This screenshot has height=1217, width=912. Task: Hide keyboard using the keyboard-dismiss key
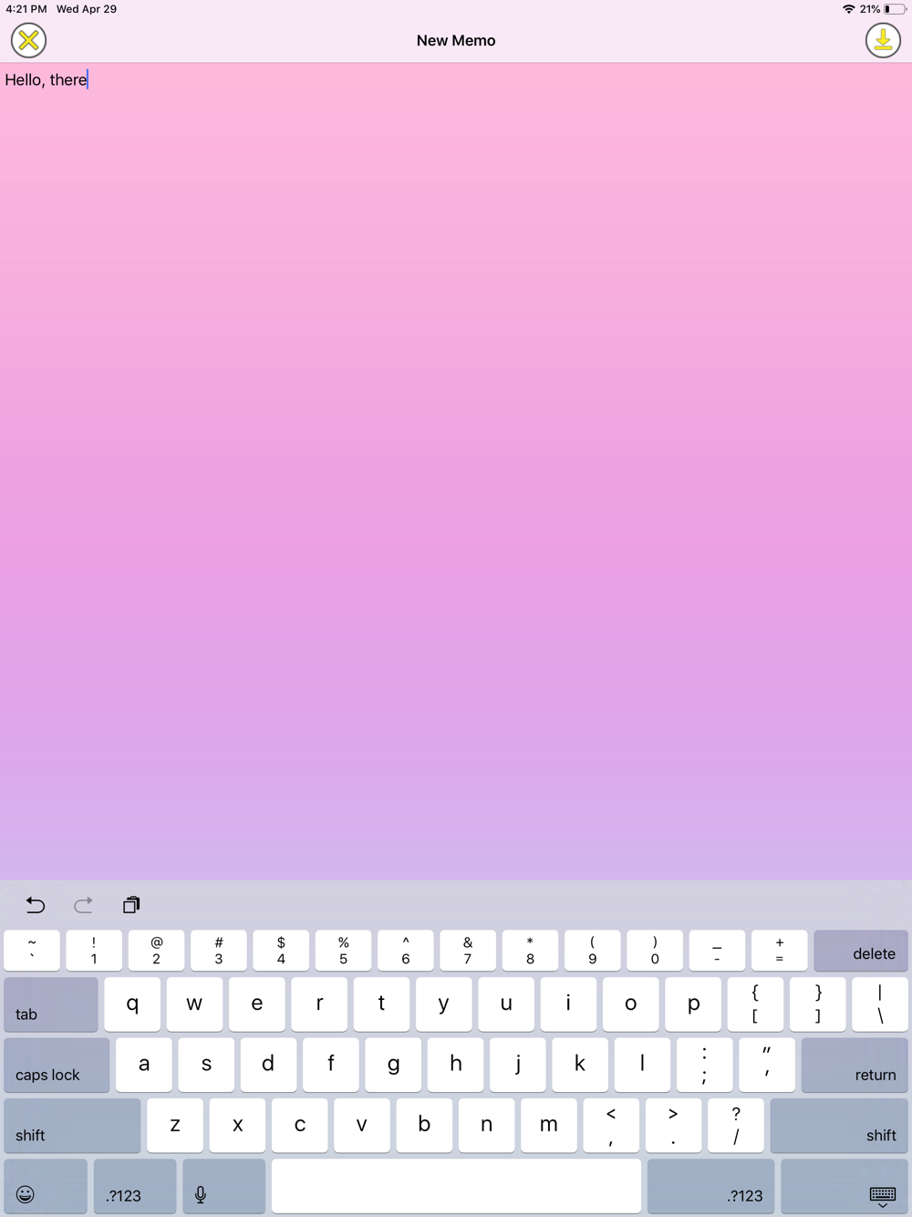(x=845, y=1186)
